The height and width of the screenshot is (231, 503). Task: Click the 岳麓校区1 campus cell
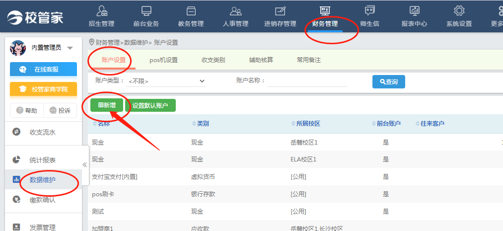(x=304, y=142)
